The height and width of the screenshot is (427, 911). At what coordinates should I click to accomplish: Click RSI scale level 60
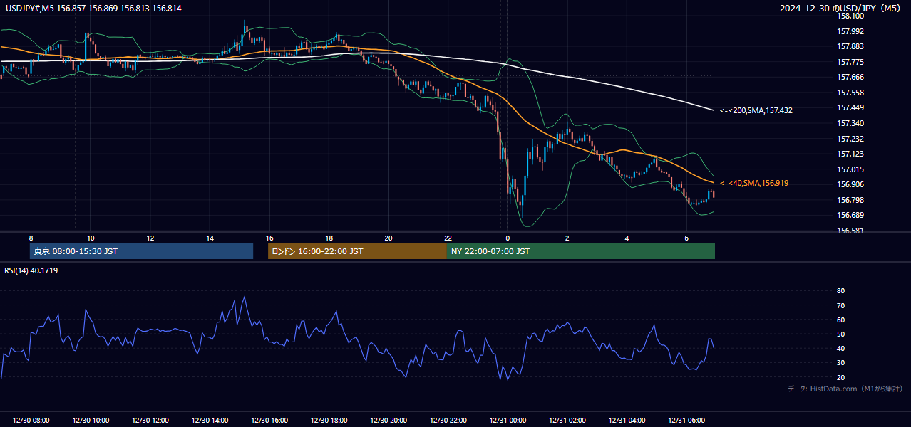[841, 320]
